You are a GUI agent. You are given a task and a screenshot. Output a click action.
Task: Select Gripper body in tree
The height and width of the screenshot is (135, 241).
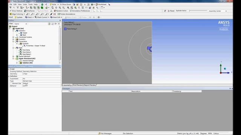coord(25,33)
